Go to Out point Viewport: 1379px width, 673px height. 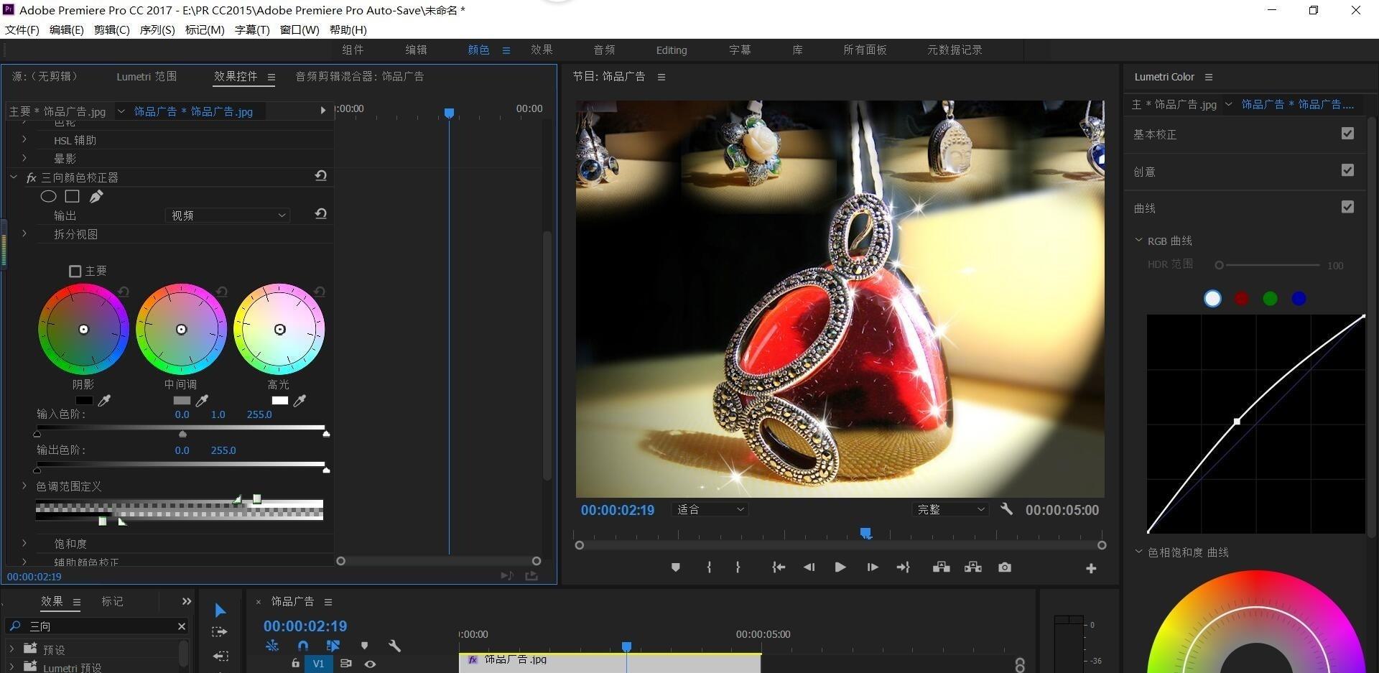(904, 567)
